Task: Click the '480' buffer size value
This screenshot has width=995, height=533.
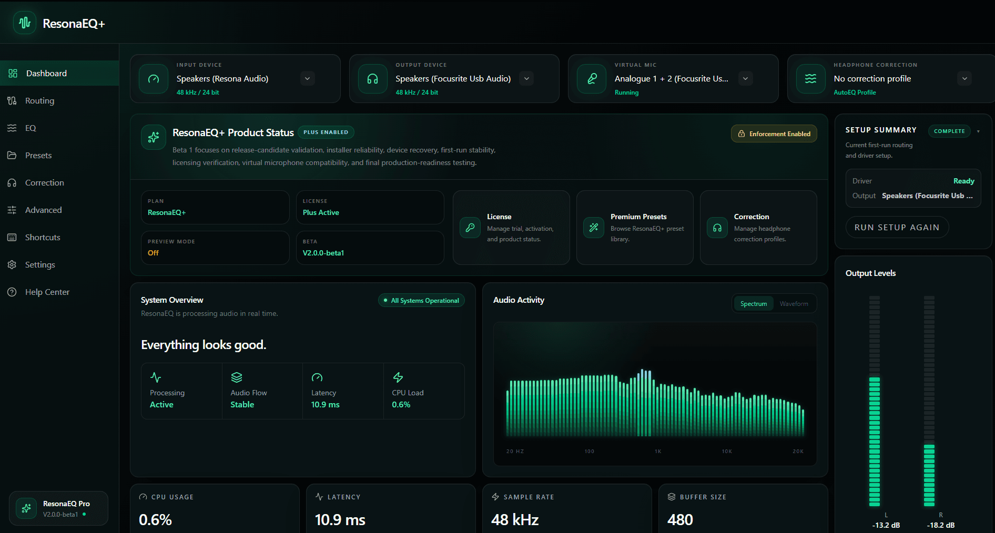Action: click(680, 520)
